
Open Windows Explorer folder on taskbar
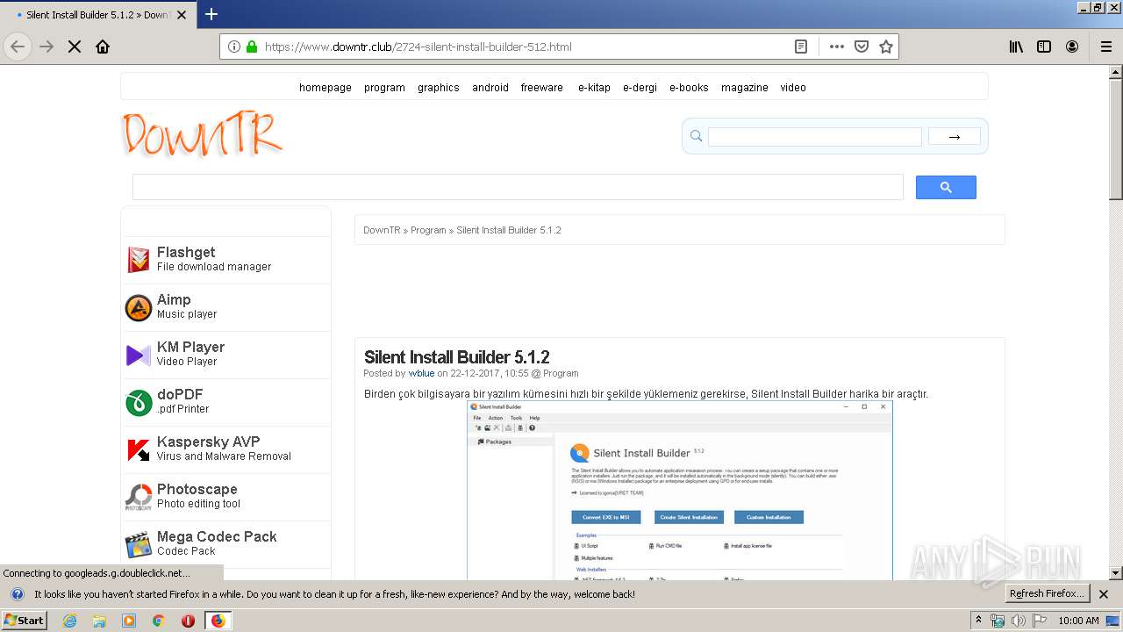coord(99,621)
